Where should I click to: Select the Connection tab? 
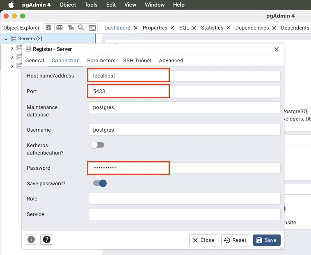(66, 61)
